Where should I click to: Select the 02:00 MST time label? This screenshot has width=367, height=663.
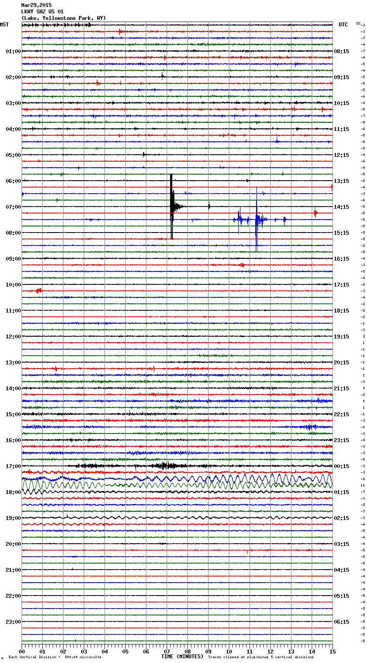pyautogui.click(x=13, y=77)
